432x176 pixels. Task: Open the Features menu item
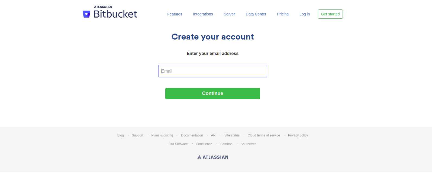[x=175, y=14]
